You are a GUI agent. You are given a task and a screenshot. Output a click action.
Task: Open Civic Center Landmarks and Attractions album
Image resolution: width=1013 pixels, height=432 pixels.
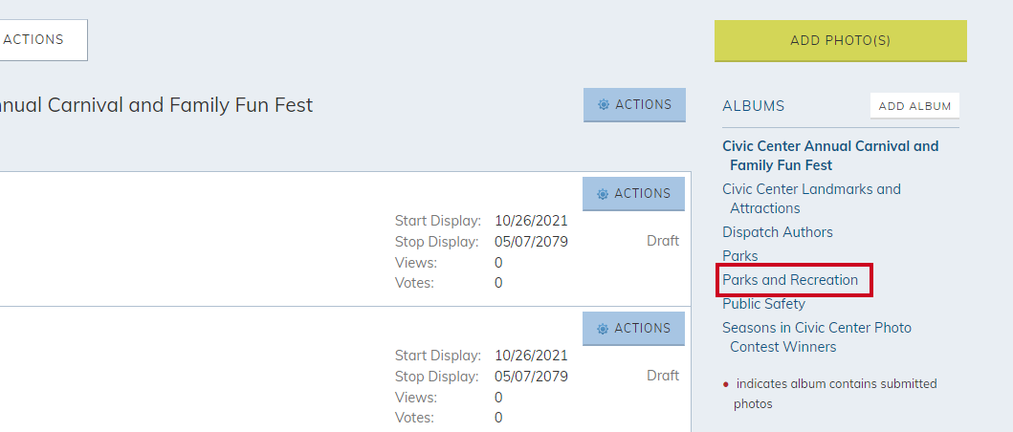click(811, 199)
